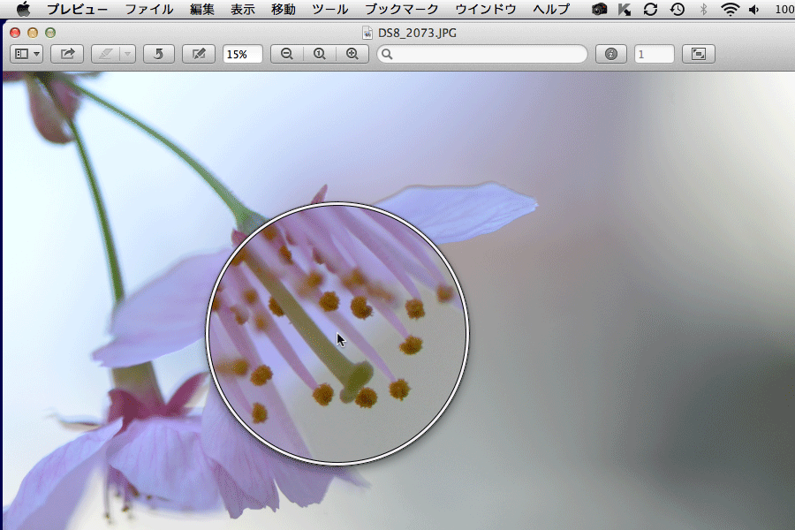
Task: Toggle the edit annotation toolbar
Action: [x=199, y=54]
